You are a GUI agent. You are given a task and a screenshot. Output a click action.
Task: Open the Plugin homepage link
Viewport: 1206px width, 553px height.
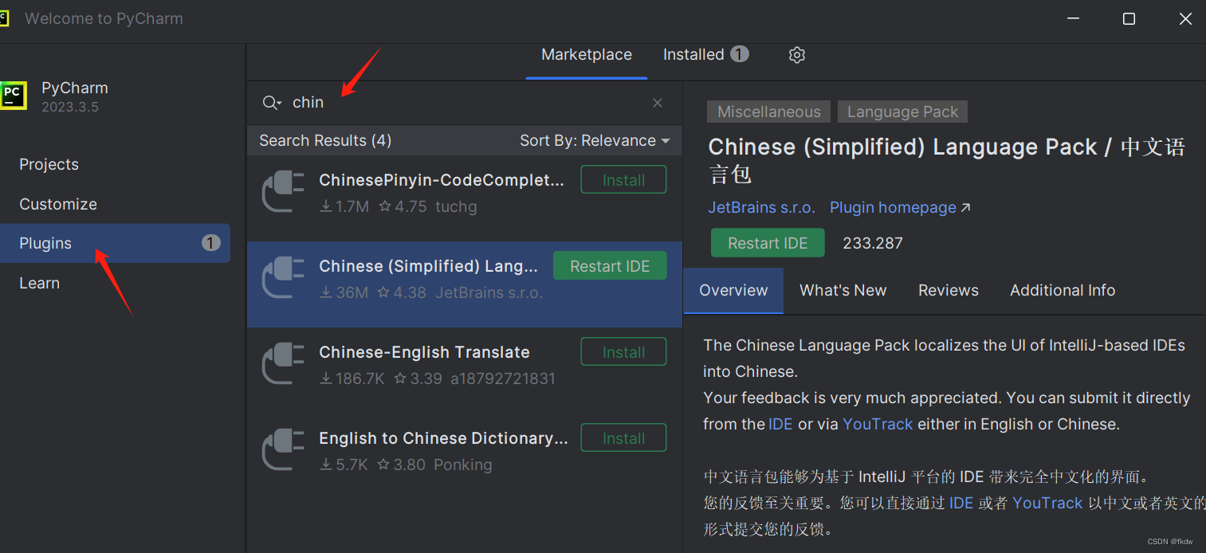coord(900,207)
